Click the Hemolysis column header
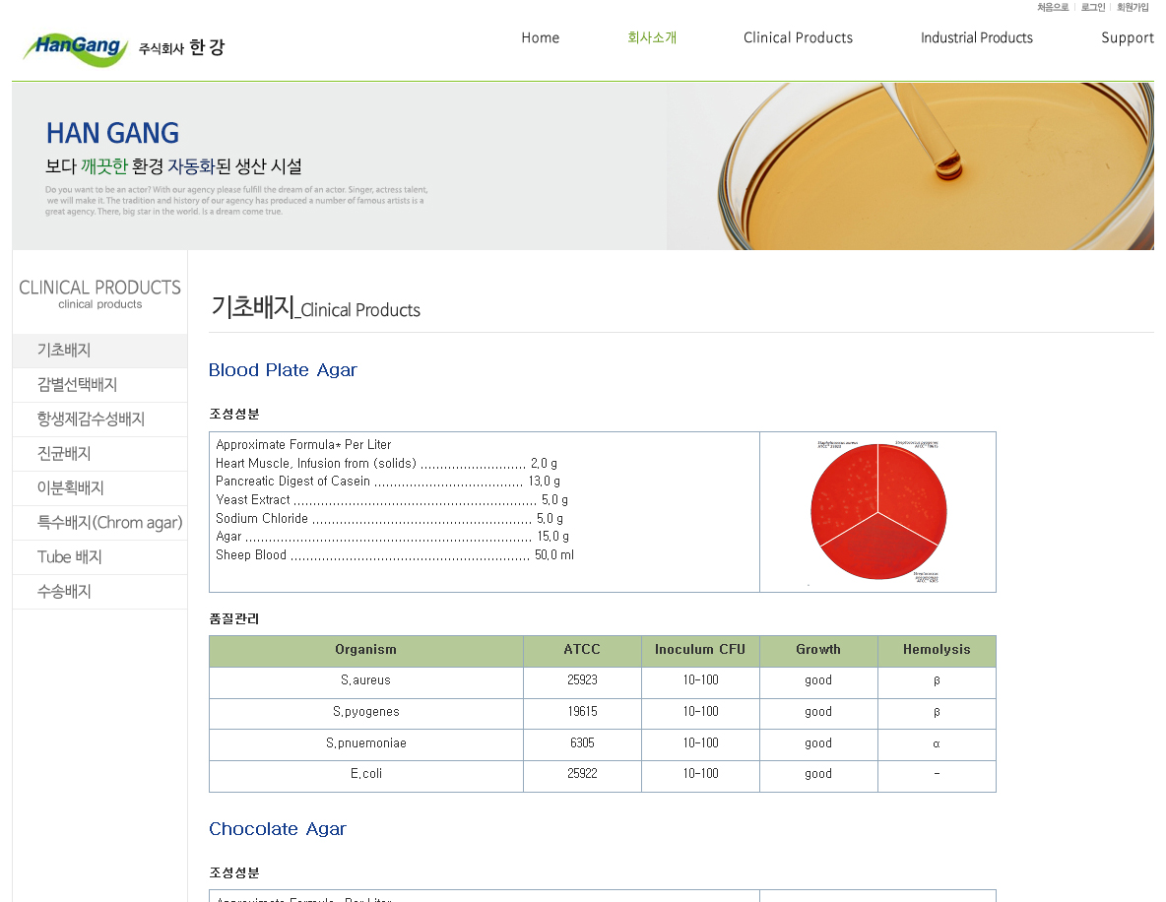Viewport: 1166px width, 902px height. pos(937,650)
